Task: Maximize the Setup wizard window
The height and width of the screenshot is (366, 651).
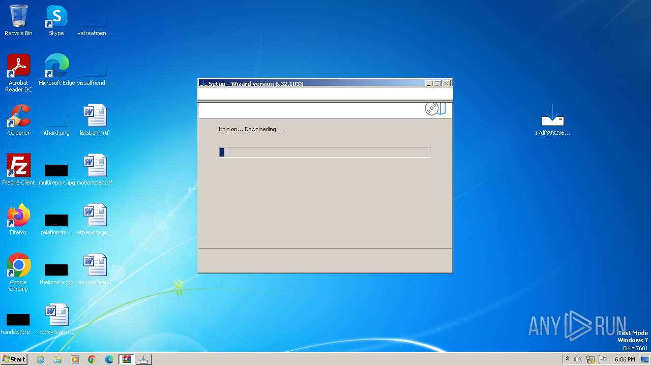Action: pyautogui.click(x=437, y=83)
